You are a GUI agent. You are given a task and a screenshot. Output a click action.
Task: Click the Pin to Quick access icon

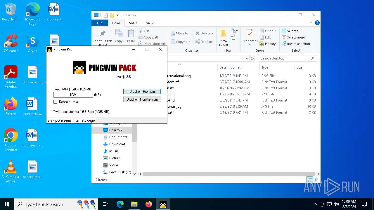[x=103, y=34]
